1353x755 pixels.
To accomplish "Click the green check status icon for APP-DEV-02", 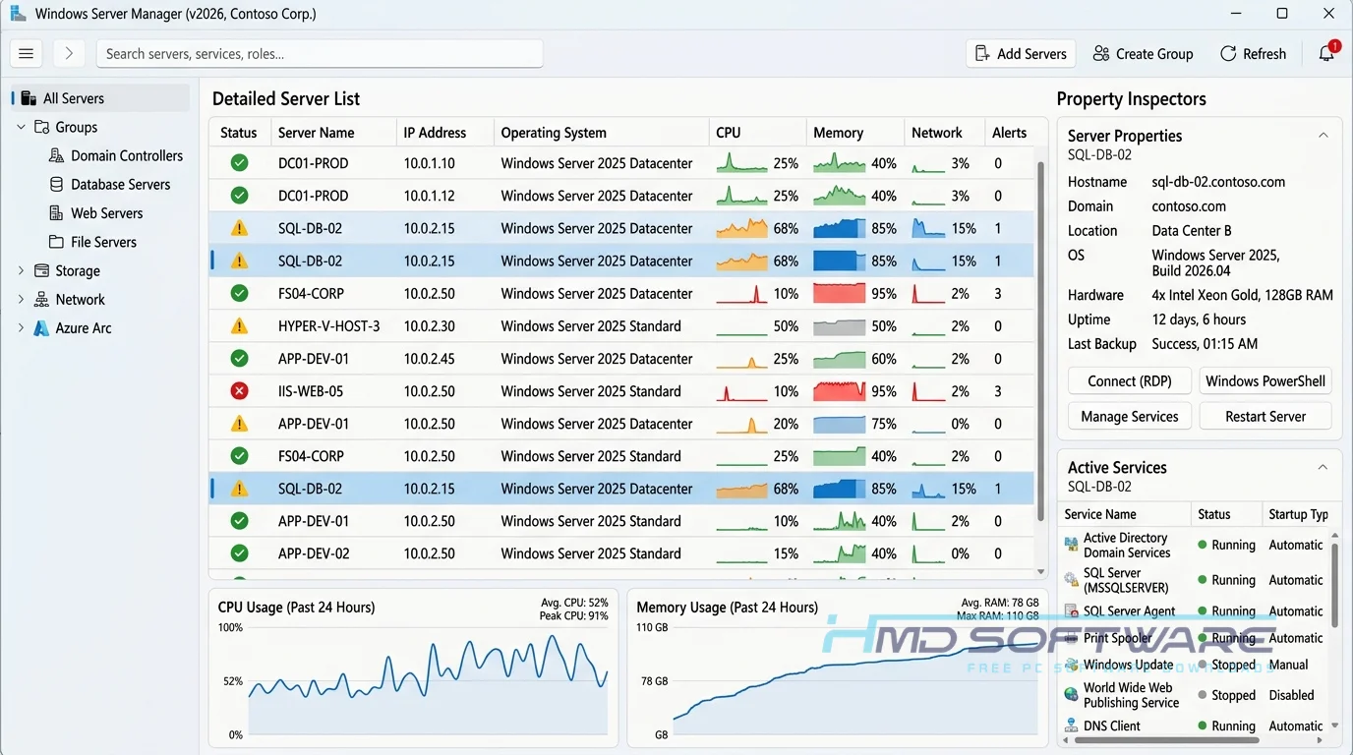I will (239, 553).
